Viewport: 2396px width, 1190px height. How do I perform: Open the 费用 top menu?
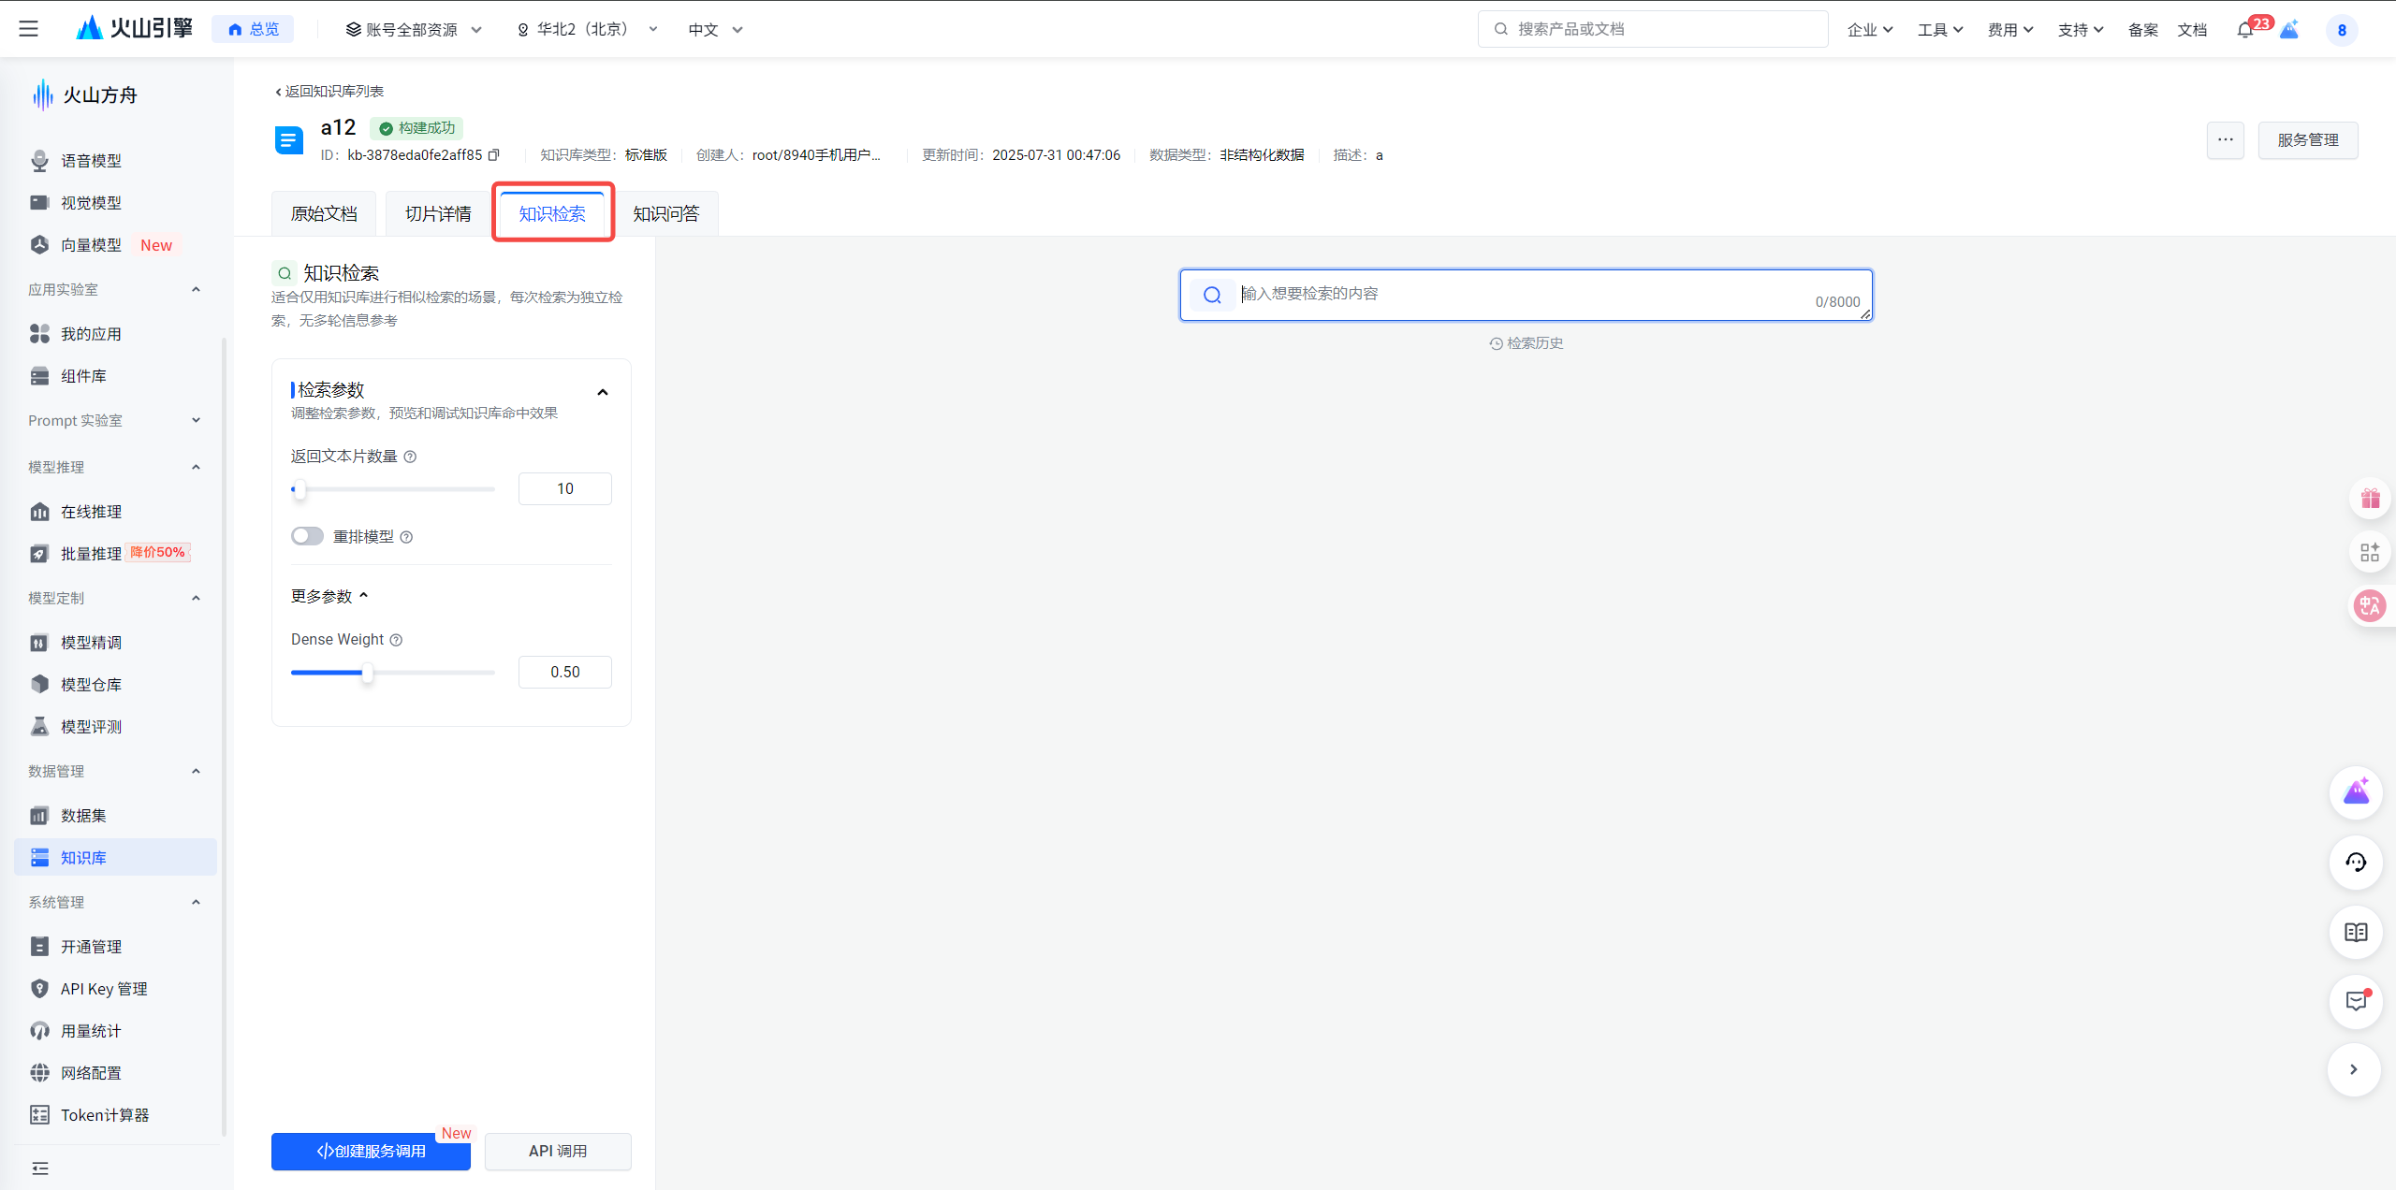2010,30
